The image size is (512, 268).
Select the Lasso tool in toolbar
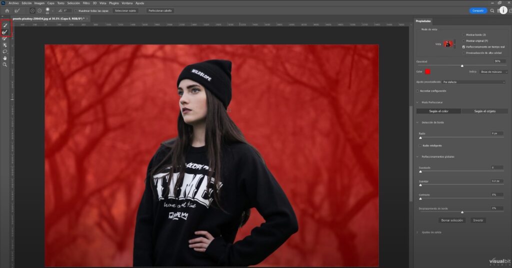[5, 51]
